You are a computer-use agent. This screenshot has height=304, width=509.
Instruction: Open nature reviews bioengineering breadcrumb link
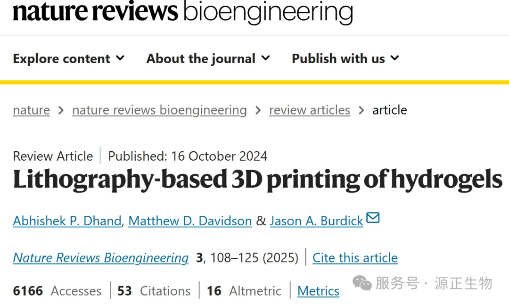pos(159,110)
